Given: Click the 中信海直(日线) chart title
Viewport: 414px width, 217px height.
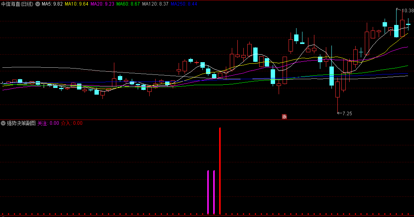Looking at the screenshot, I should (17, 4).
